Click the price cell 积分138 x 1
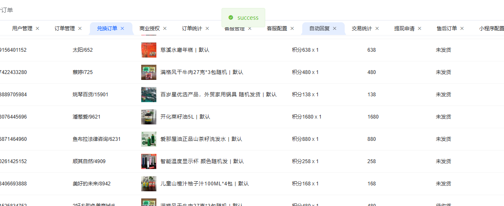 coord(305,95)
